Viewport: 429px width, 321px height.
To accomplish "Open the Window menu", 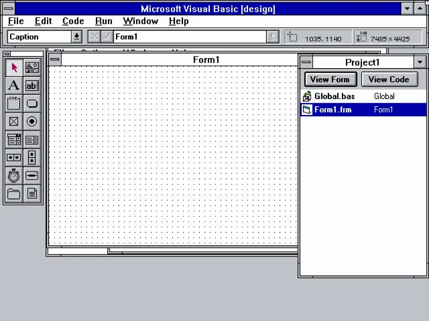I will [141, 21].
